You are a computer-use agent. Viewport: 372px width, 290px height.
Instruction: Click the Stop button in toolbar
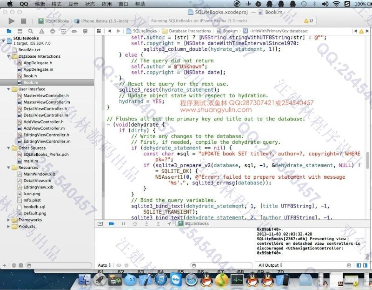(24, 21)
